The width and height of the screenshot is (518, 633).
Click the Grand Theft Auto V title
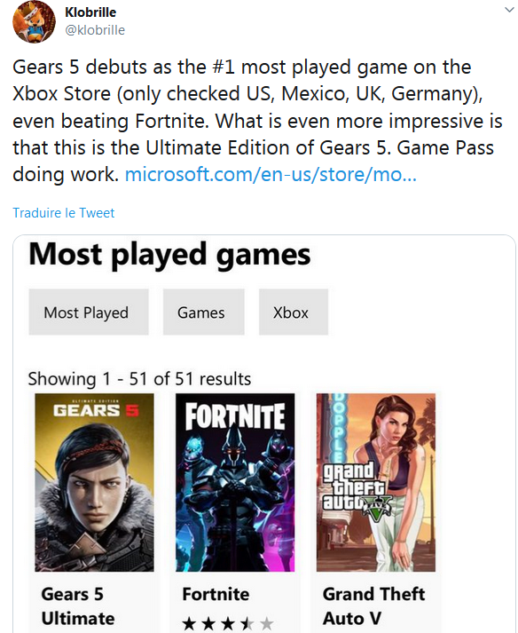373,606
